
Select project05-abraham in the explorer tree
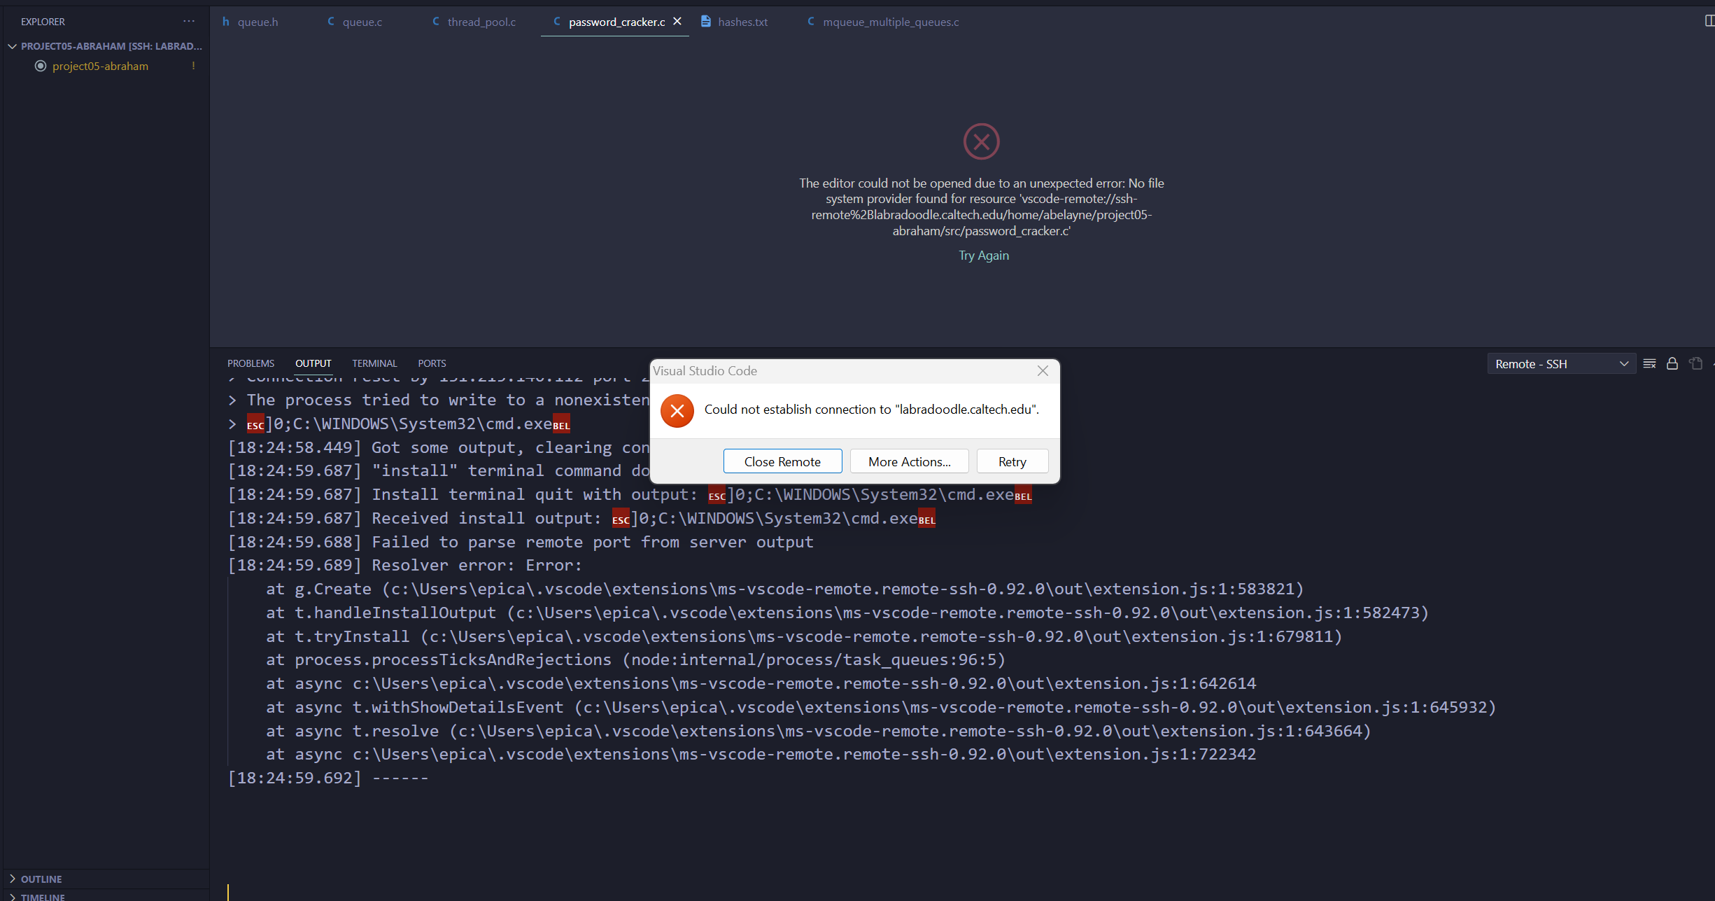coord(100,66)
